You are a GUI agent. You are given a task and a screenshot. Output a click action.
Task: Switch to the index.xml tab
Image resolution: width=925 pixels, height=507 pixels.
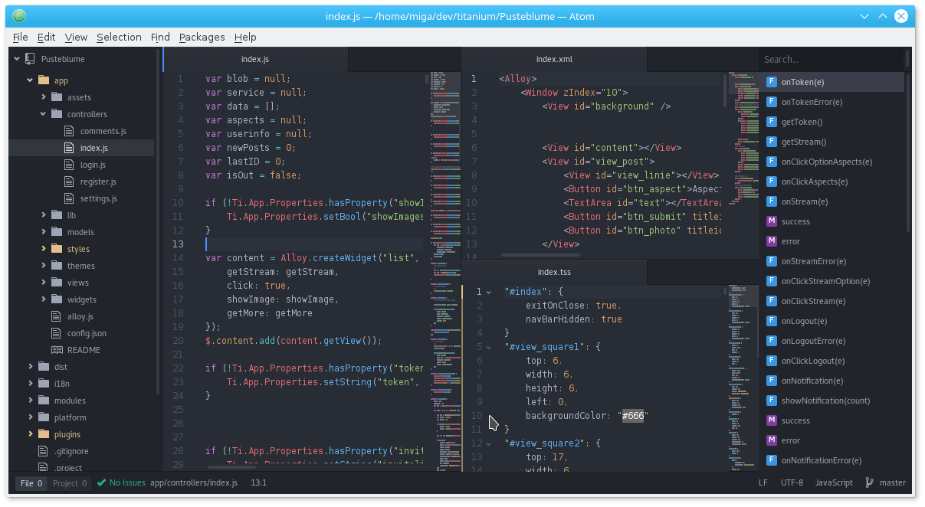pyautogui.click(x=554, y=59)
